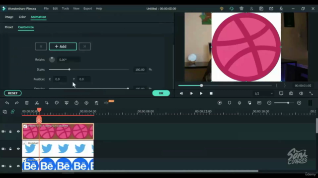Toggle the auto ripple link icon
The width and height of the screenshot is (318, 178).
pos(12,112)
